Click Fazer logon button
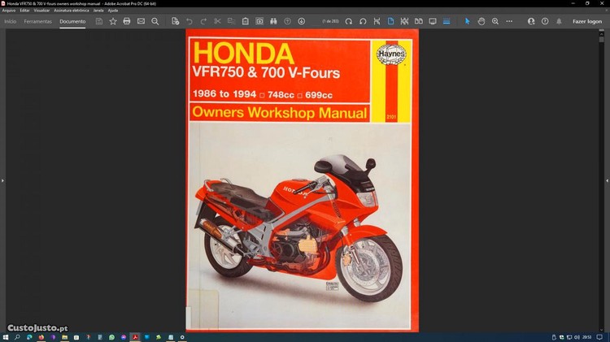 tap(586, 21)
